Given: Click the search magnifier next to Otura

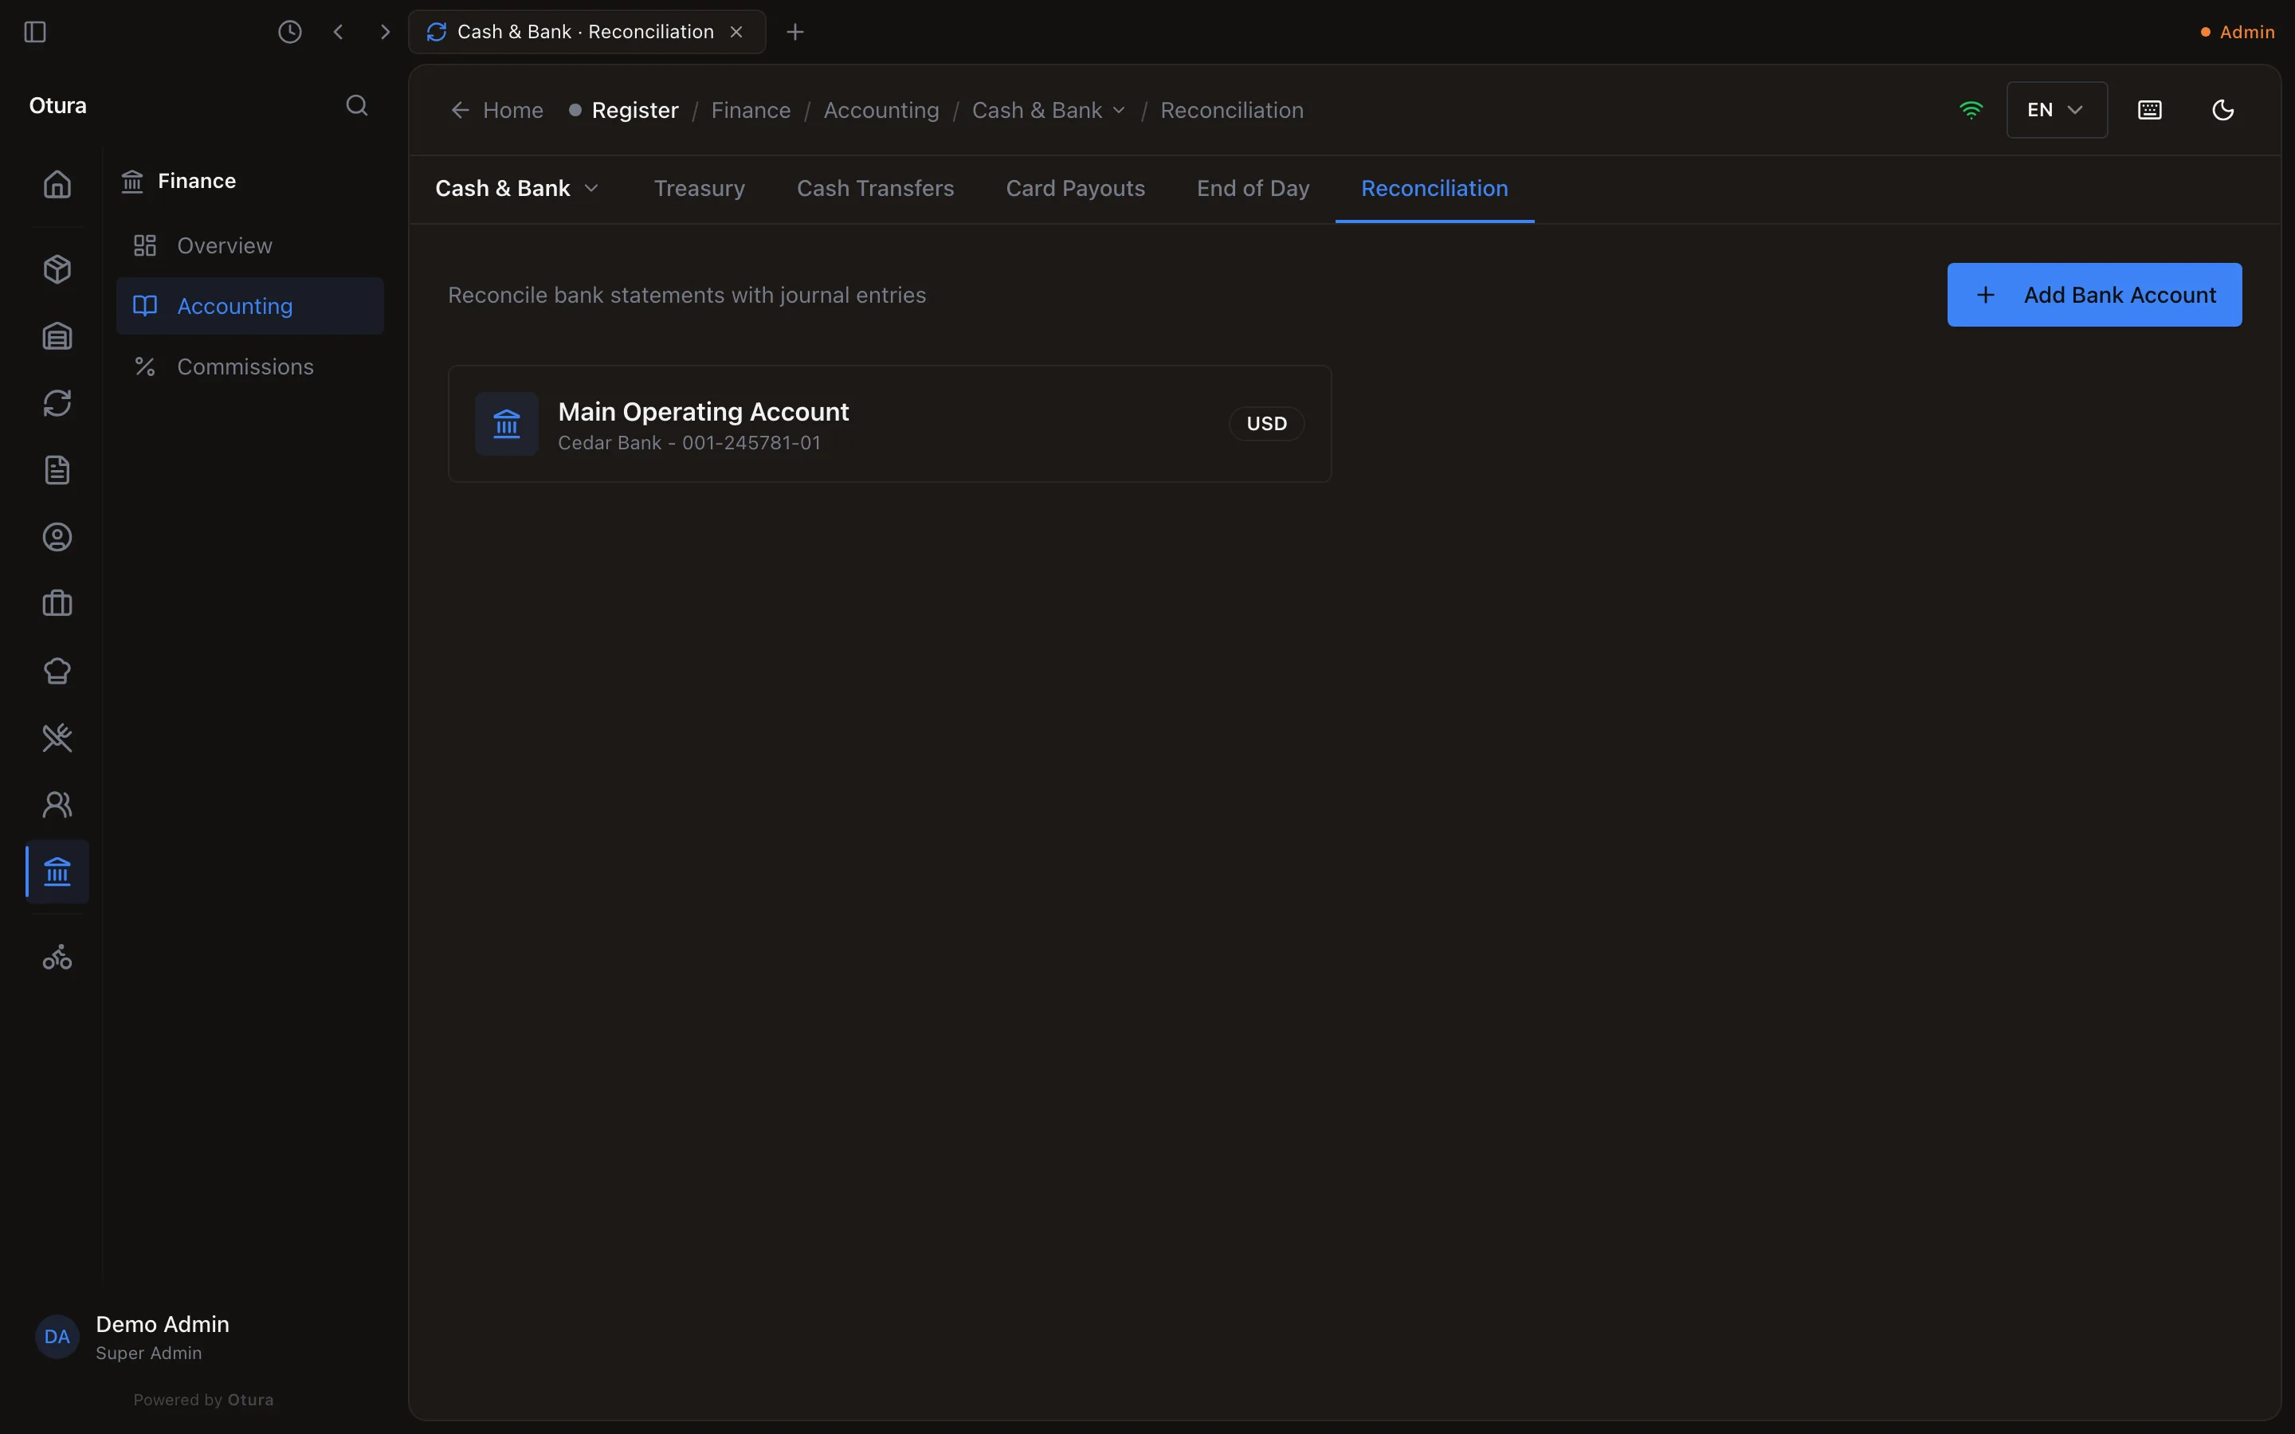Looking at the screenshot, I should [356, 105].
